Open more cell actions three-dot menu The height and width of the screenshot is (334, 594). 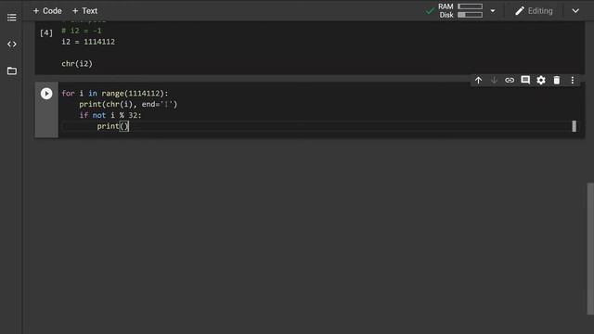[573, 81]
